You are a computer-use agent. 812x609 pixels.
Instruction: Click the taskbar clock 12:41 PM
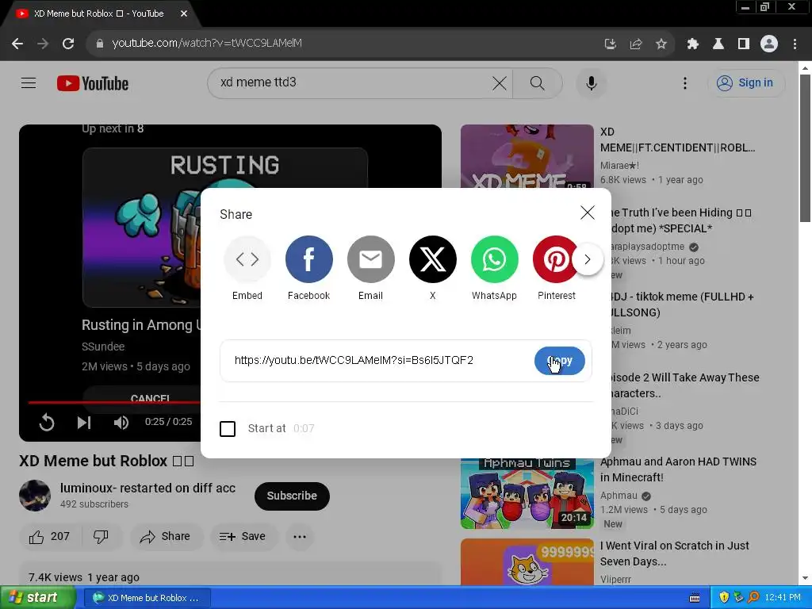point(783,598)
